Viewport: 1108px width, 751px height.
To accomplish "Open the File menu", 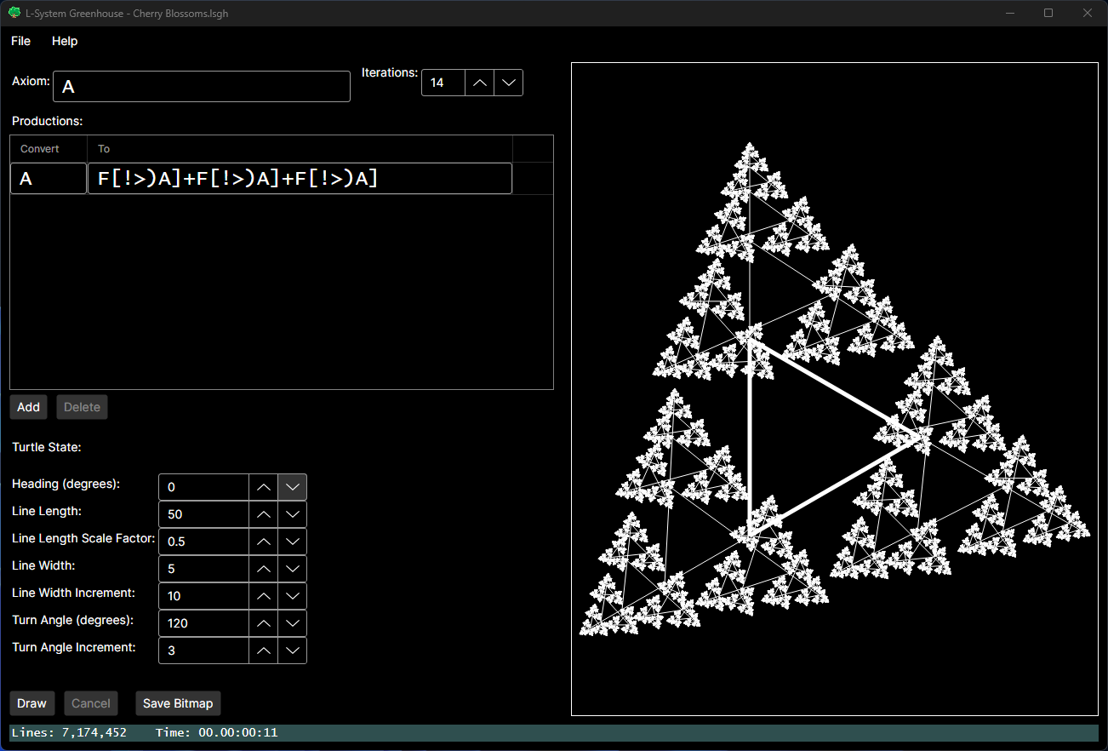I will coord(20,41).
